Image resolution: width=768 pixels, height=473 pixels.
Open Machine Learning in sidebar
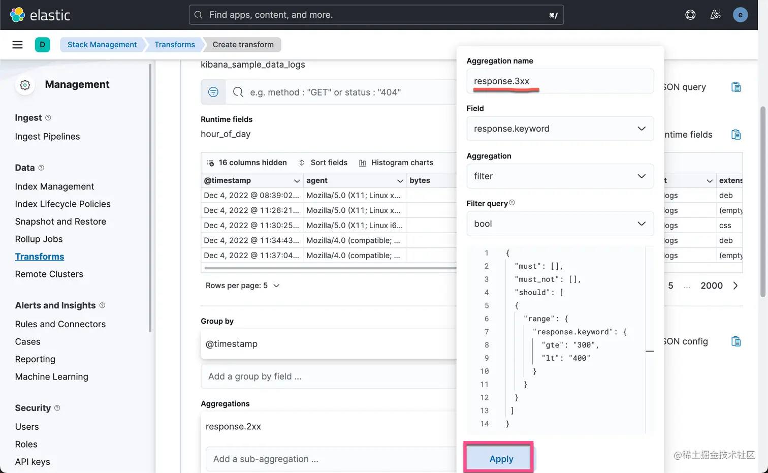pyautogui.click(x=51, y=376)
